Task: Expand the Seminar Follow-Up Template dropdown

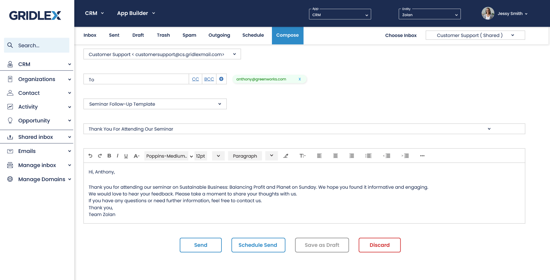Action: pos(155,104)
